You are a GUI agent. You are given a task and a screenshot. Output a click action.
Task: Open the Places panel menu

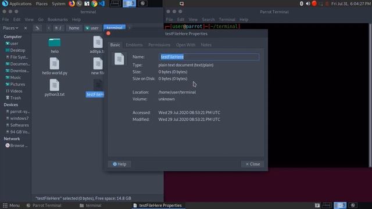point(41,3)
